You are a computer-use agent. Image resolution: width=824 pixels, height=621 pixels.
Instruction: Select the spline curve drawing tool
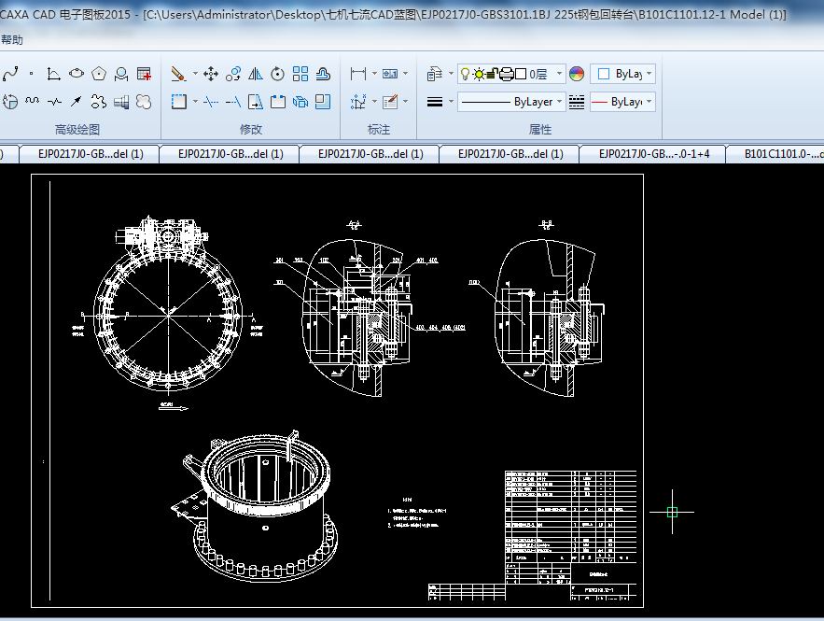pos(11,74)
